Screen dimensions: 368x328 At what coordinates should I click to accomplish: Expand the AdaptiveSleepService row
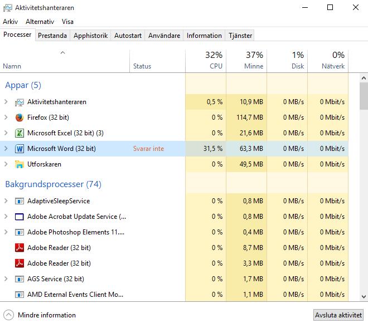tap(6, 201)
